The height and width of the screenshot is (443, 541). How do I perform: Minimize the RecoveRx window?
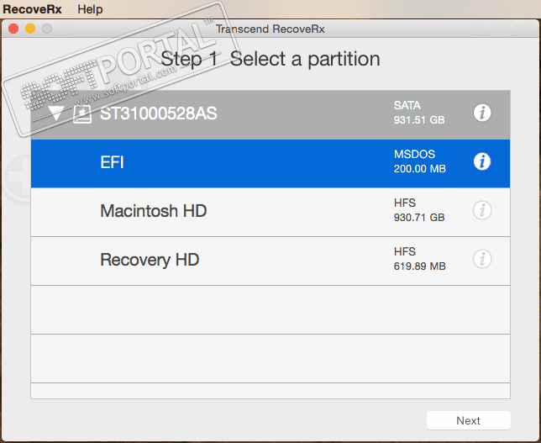click(29, 29)
